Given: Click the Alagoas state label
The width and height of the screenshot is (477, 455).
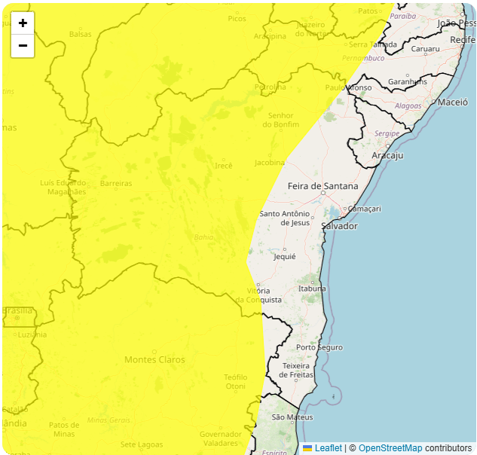Looking at the screenshot, I should click(x=408, y=106).
